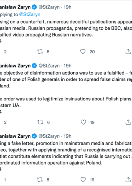Image resolution: width=132 pixels, height=186 pixels.
Task: Like the tweet about Polish generals
Action: click(83, 122)
